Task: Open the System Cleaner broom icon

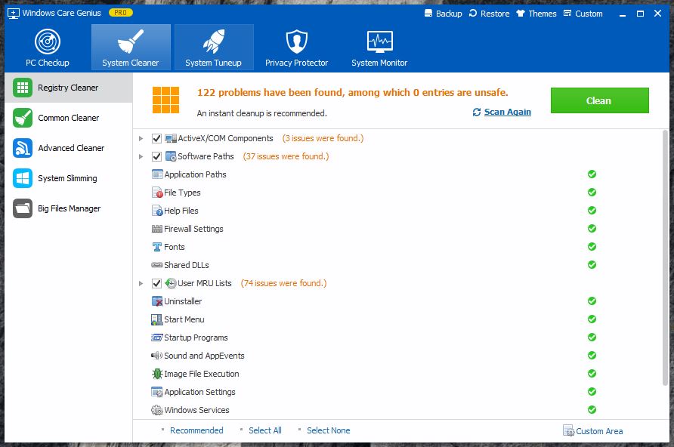Action: [130, 42]
